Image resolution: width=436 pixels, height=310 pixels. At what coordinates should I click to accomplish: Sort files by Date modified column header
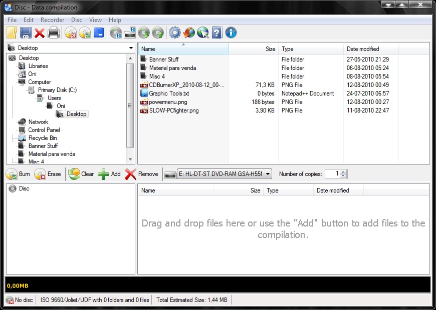coord(363,49)
